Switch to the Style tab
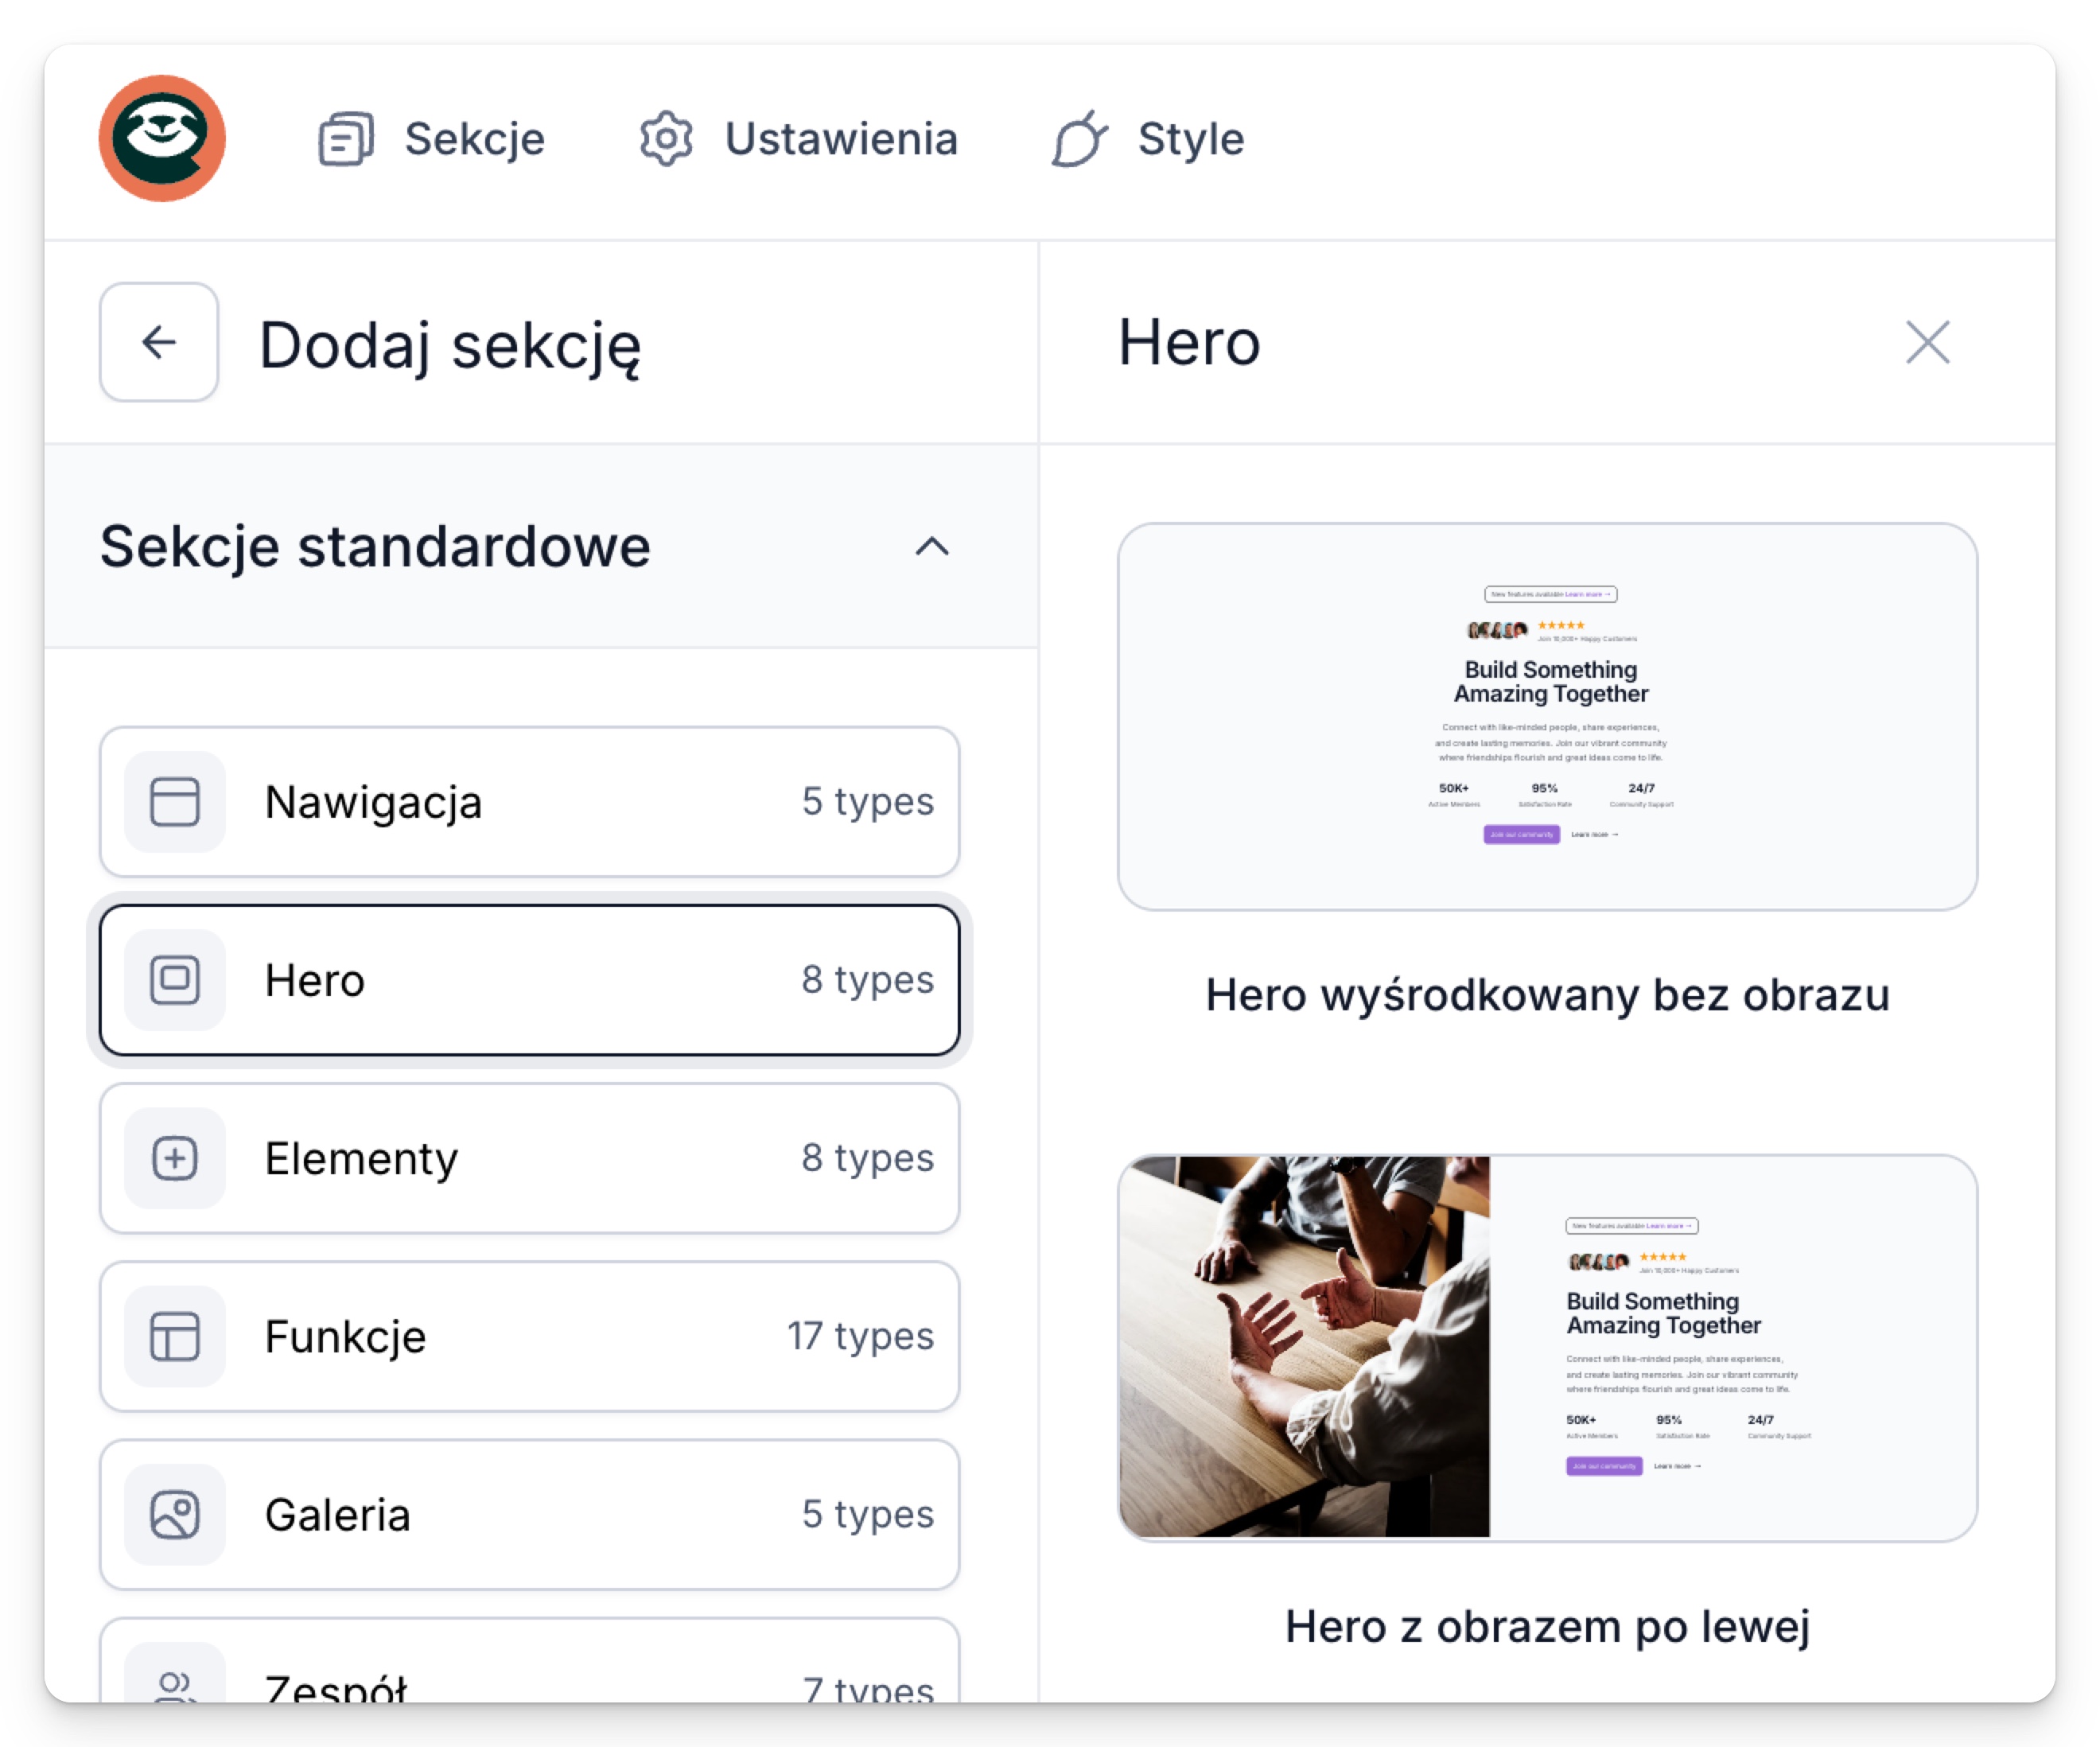The image size is (2100, 1747). point(1148,138)
